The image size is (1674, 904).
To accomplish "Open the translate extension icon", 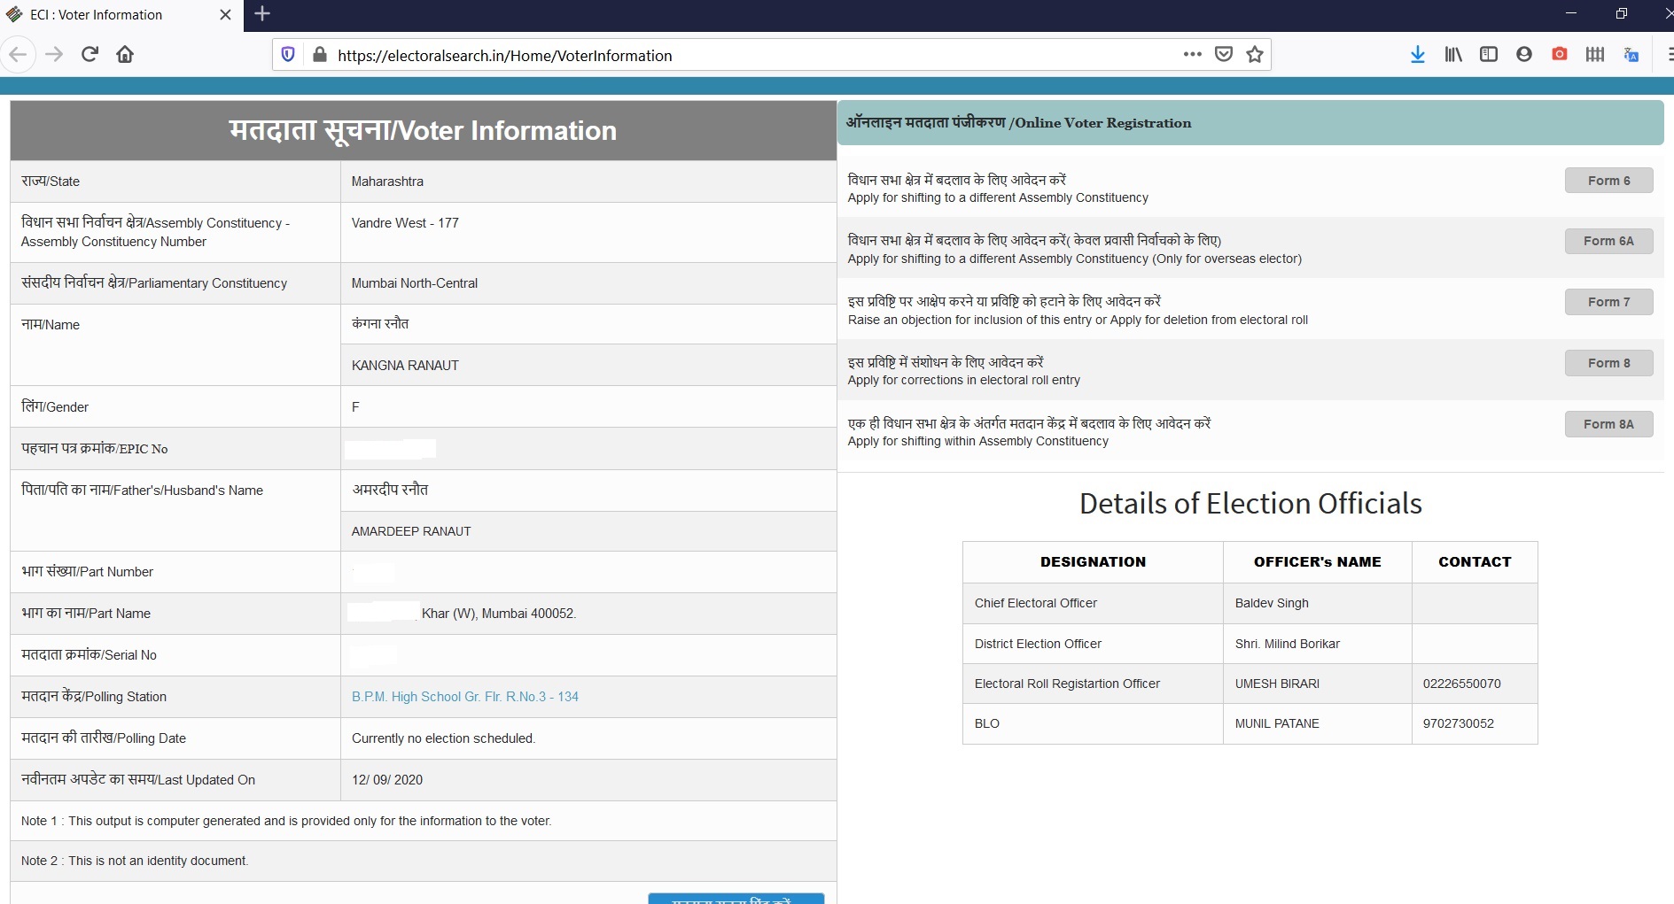I will click(1631, 54).
